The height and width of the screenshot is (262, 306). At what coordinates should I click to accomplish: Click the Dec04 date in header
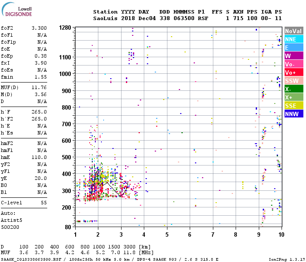tap(147, 18)
